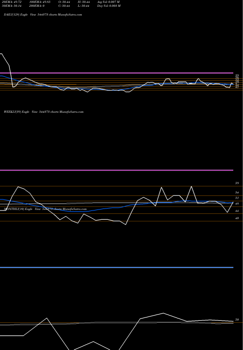This screenshot has height=350, width=243.
Task: Click the 54 price level on weekly axis
Action: click(237, 192)
